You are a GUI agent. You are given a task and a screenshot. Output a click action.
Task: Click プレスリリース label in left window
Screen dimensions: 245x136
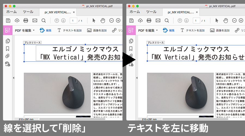tap(32, 42)
